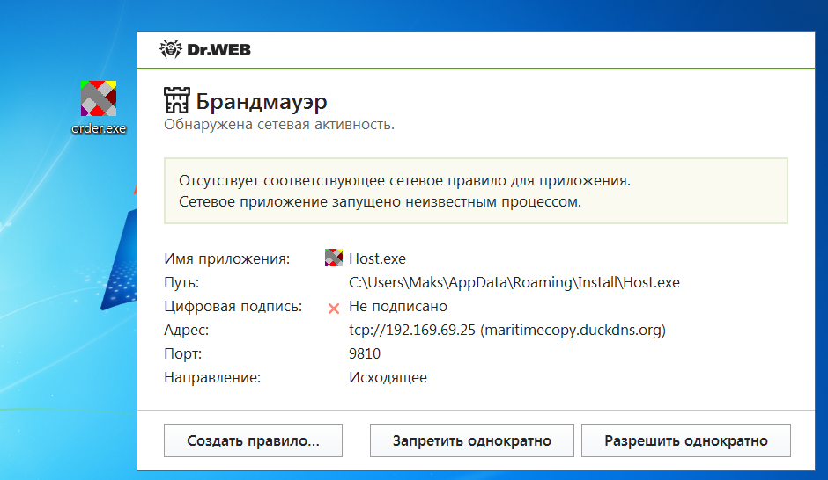This screenshot has height=480, width=828.
Task: Click the Направление: label
Action: pyautogui.click(x=212, y=378)
